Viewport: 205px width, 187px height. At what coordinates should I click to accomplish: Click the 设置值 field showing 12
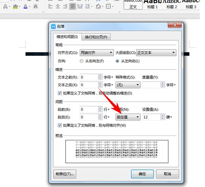point(151,117)
